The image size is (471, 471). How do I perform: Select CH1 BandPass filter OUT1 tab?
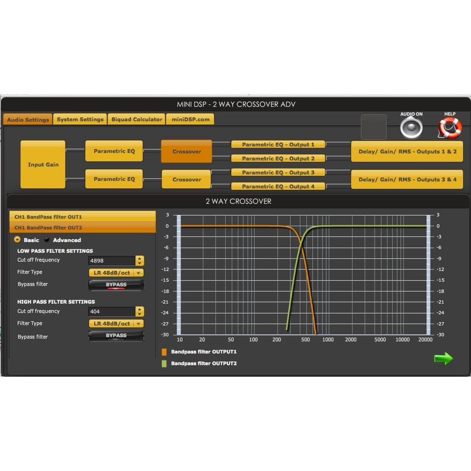[x=82, y=217]
